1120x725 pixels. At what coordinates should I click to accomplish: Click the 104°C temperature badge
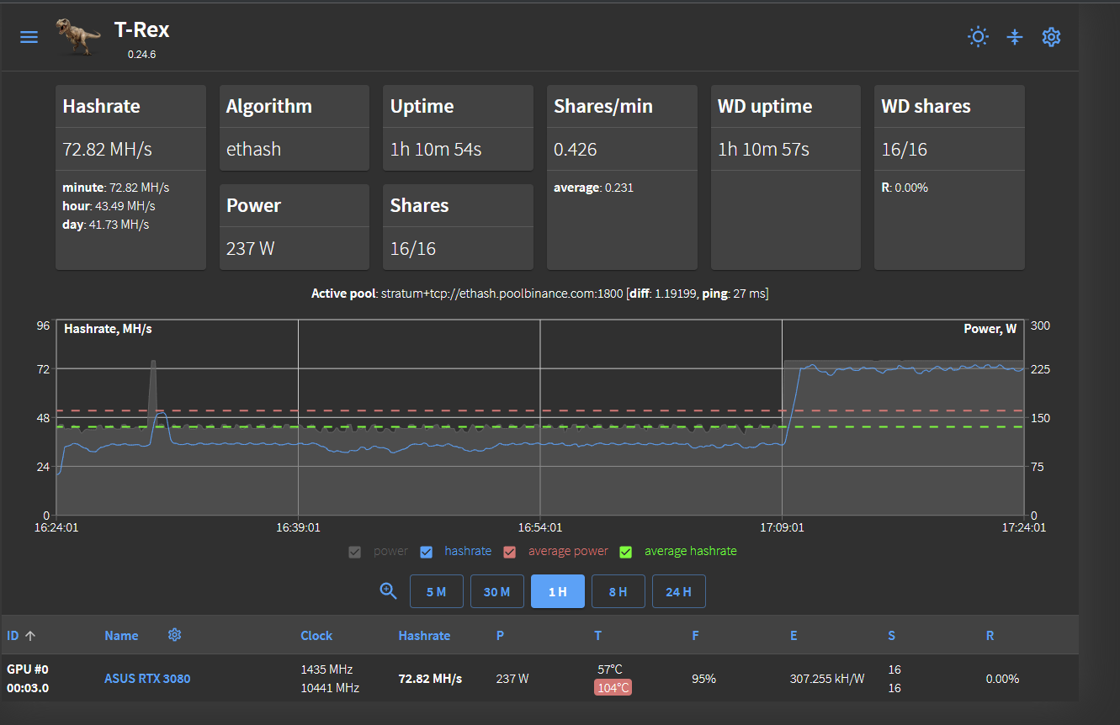pos(612,687)
